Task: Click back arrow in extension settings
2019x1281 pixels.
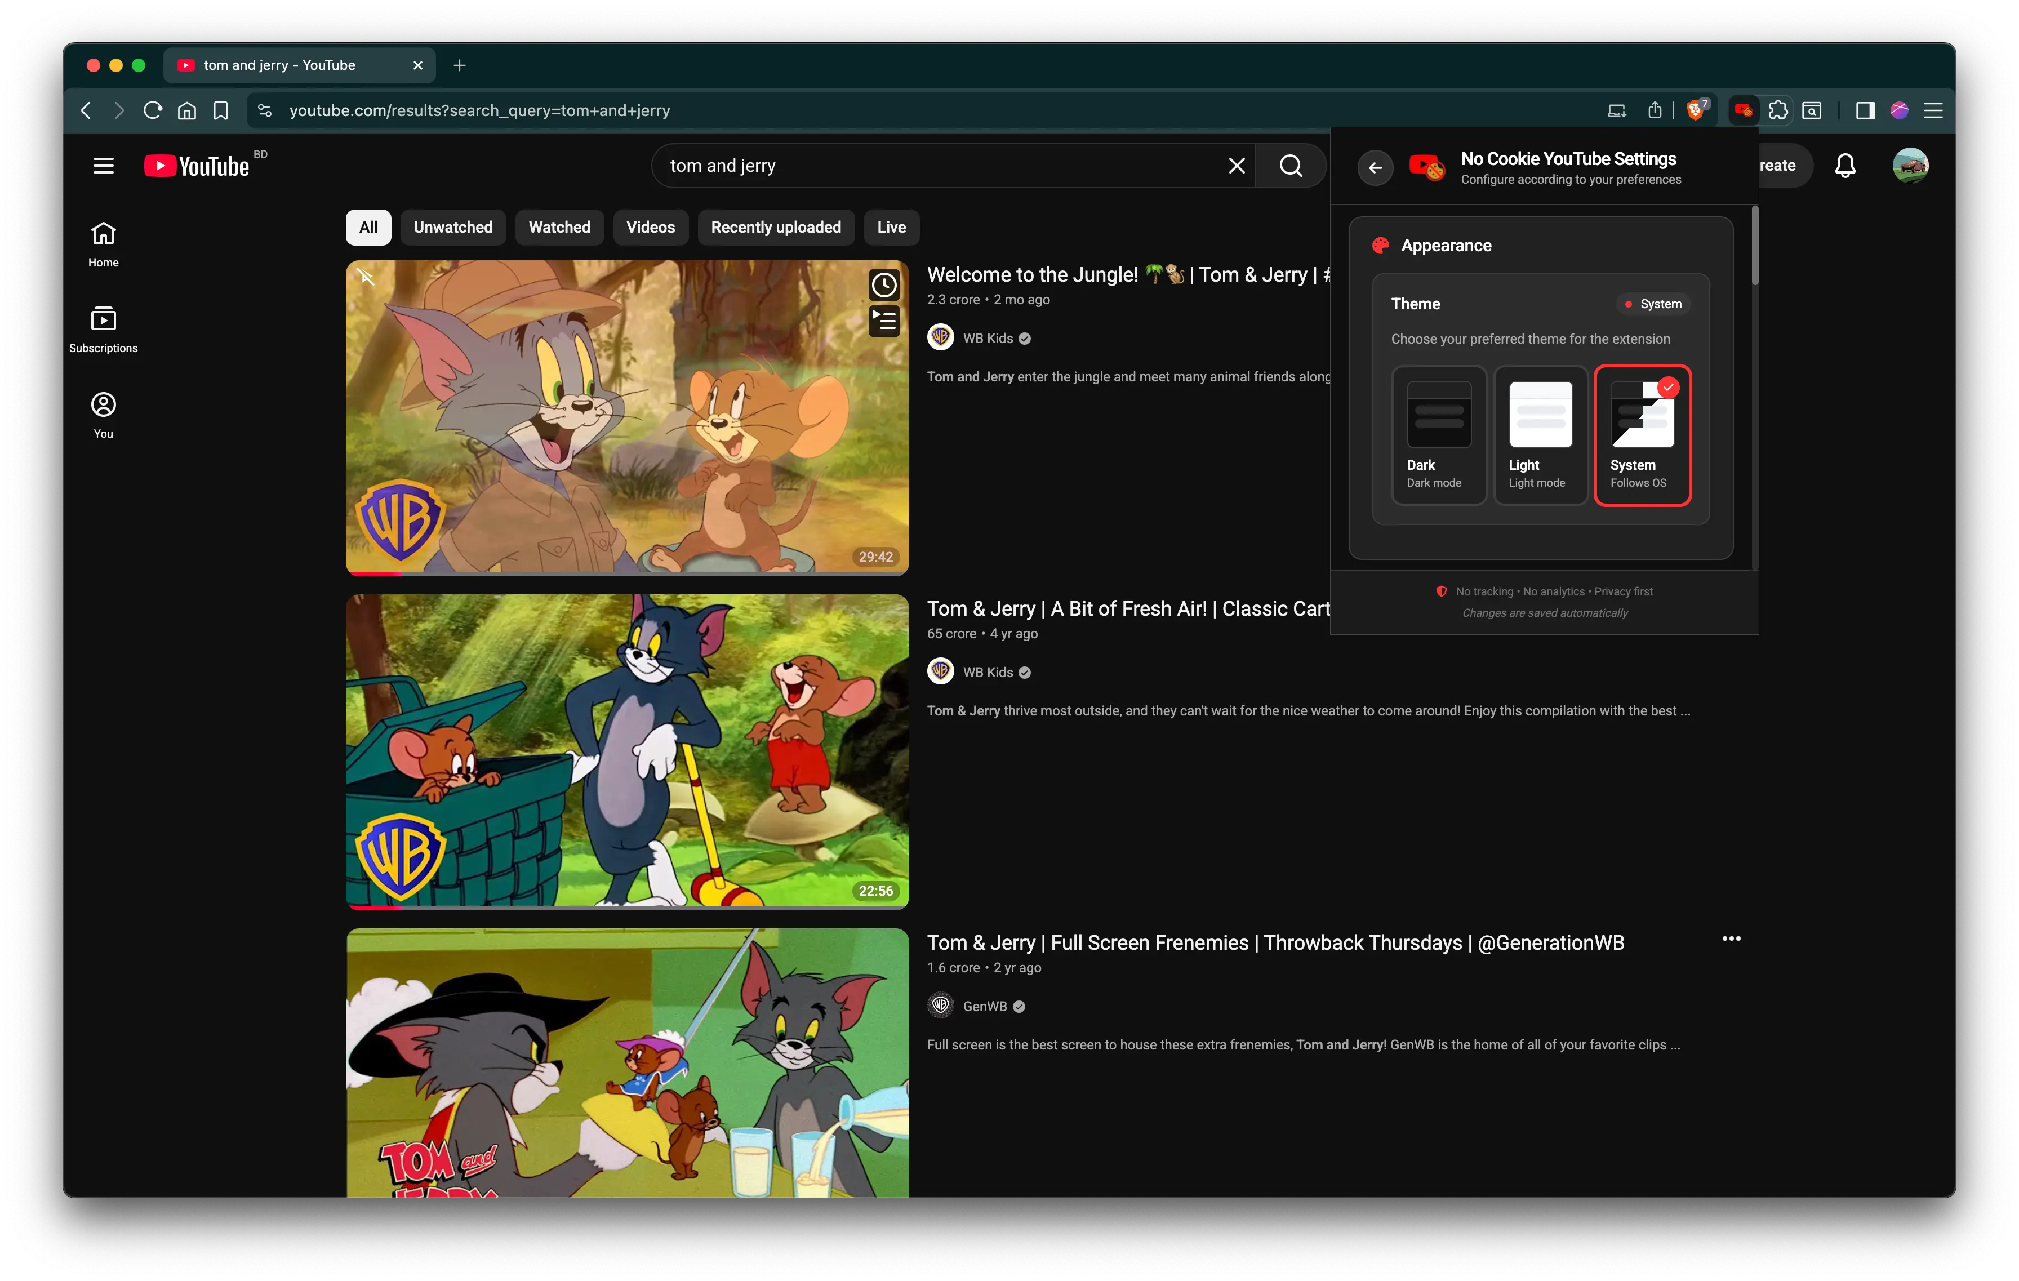Action: point(1375,168)
